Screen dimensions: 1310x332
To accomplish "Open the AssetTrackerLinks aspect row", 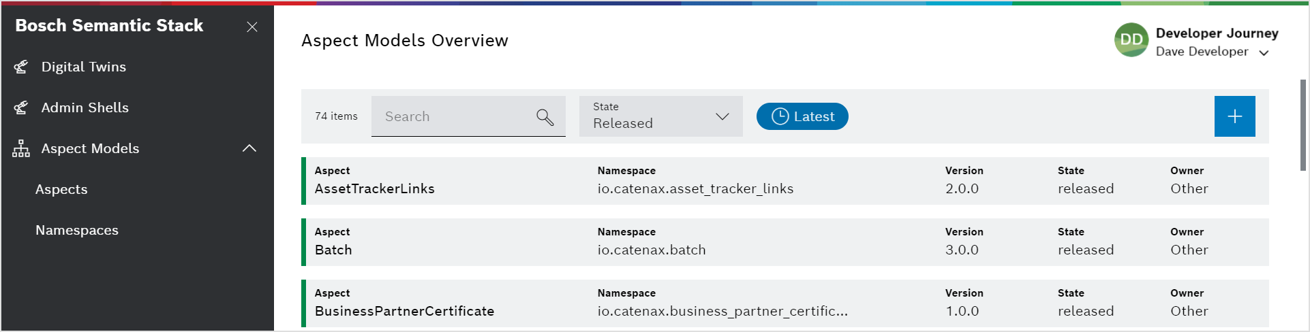I will [x=784, y=181].
